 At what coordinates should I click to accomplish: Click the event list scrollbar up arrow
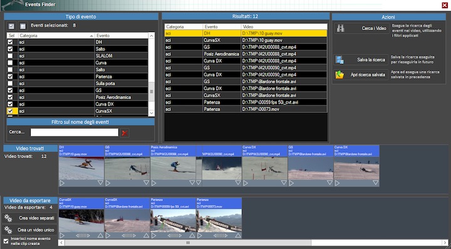coord(152,36)
